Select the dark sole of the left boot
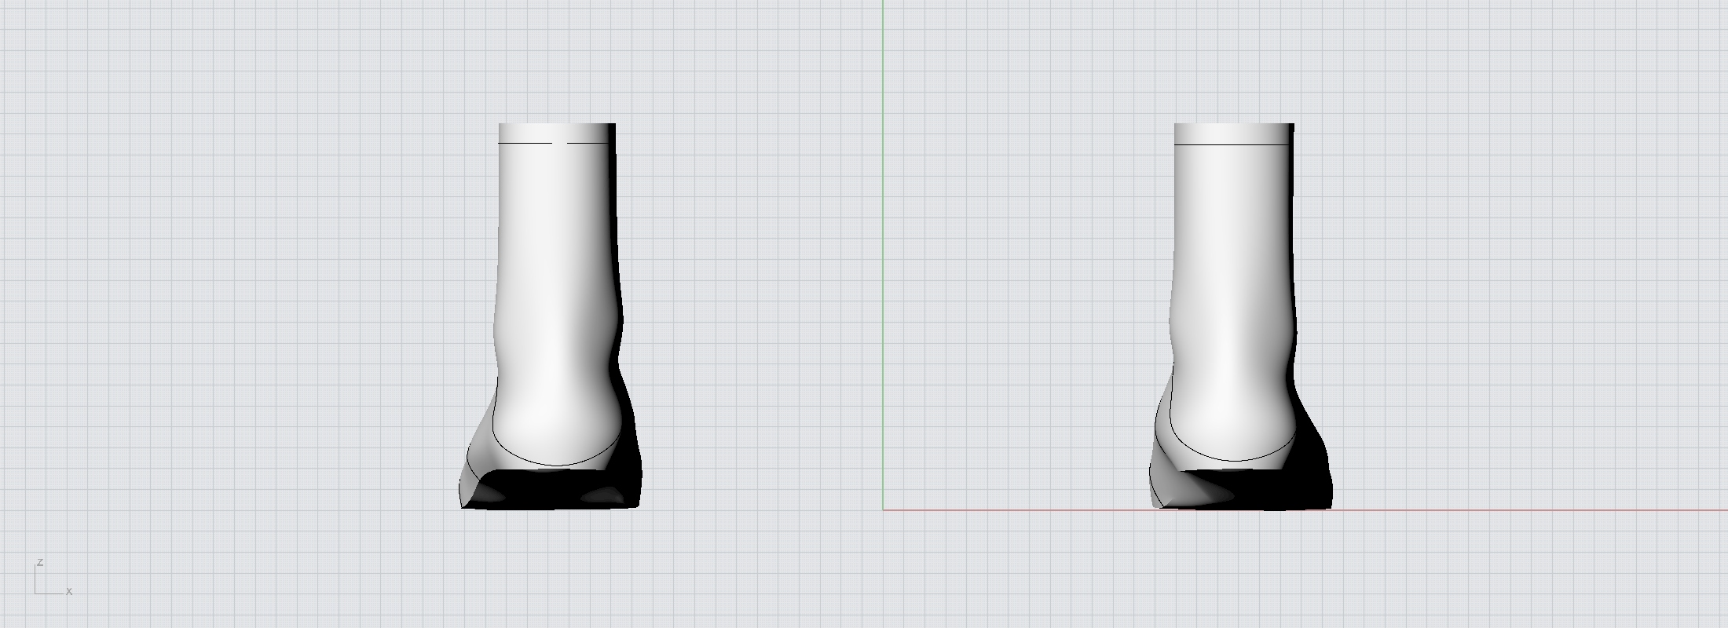This screenshot has height=628, width=1728. pos(550,493)
